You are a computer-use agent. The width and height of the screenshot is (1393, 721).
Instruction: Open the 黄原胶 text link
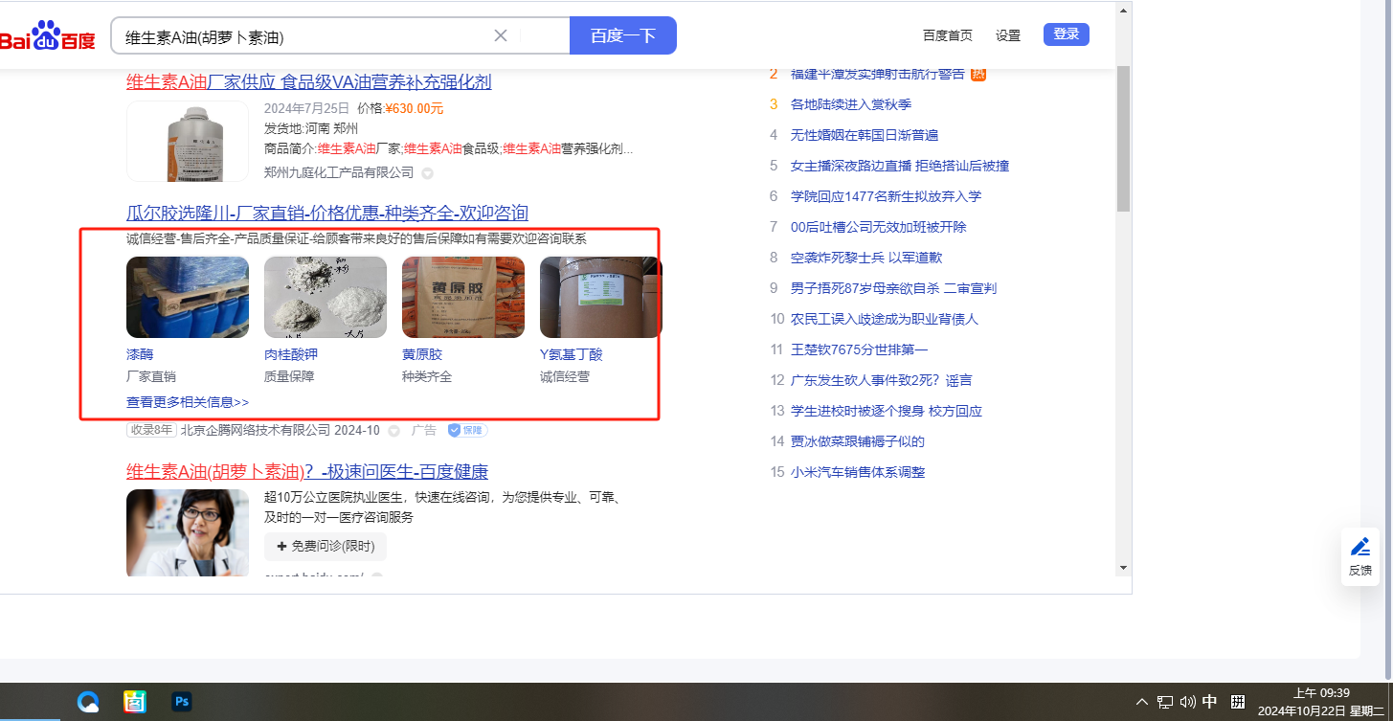[422, 354]
